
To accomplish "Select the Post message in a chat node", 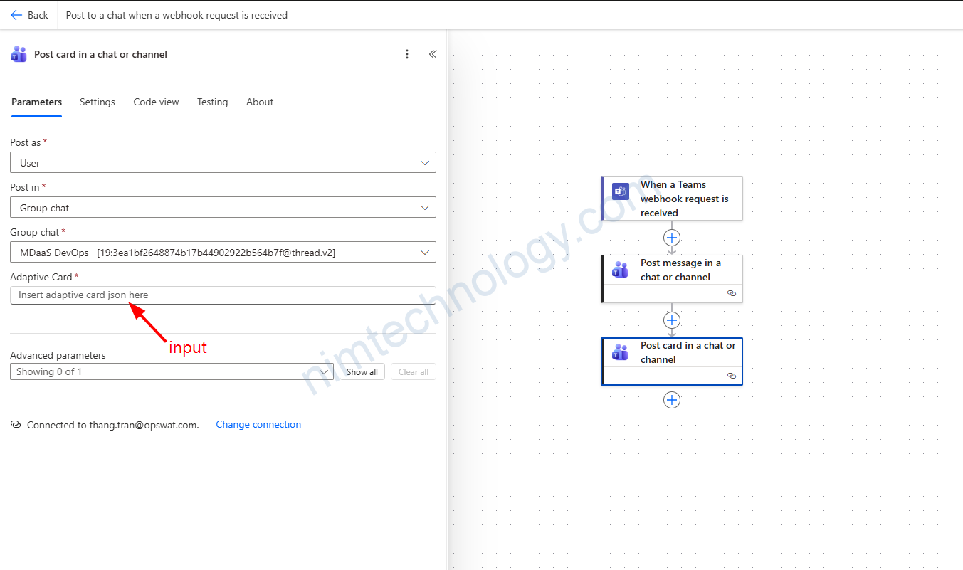I will click(679, 270).
